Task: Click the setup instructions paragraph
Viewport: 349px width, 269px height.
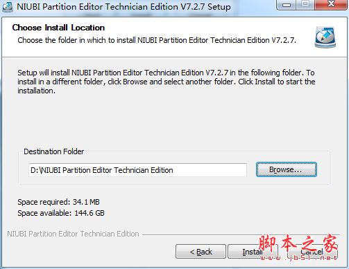Action: coord(167,82)
